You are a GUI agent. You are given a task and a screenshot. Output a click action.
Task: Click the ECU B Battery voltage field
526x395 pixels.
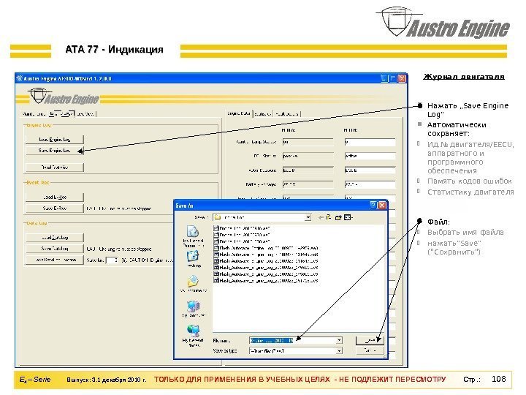370,184
